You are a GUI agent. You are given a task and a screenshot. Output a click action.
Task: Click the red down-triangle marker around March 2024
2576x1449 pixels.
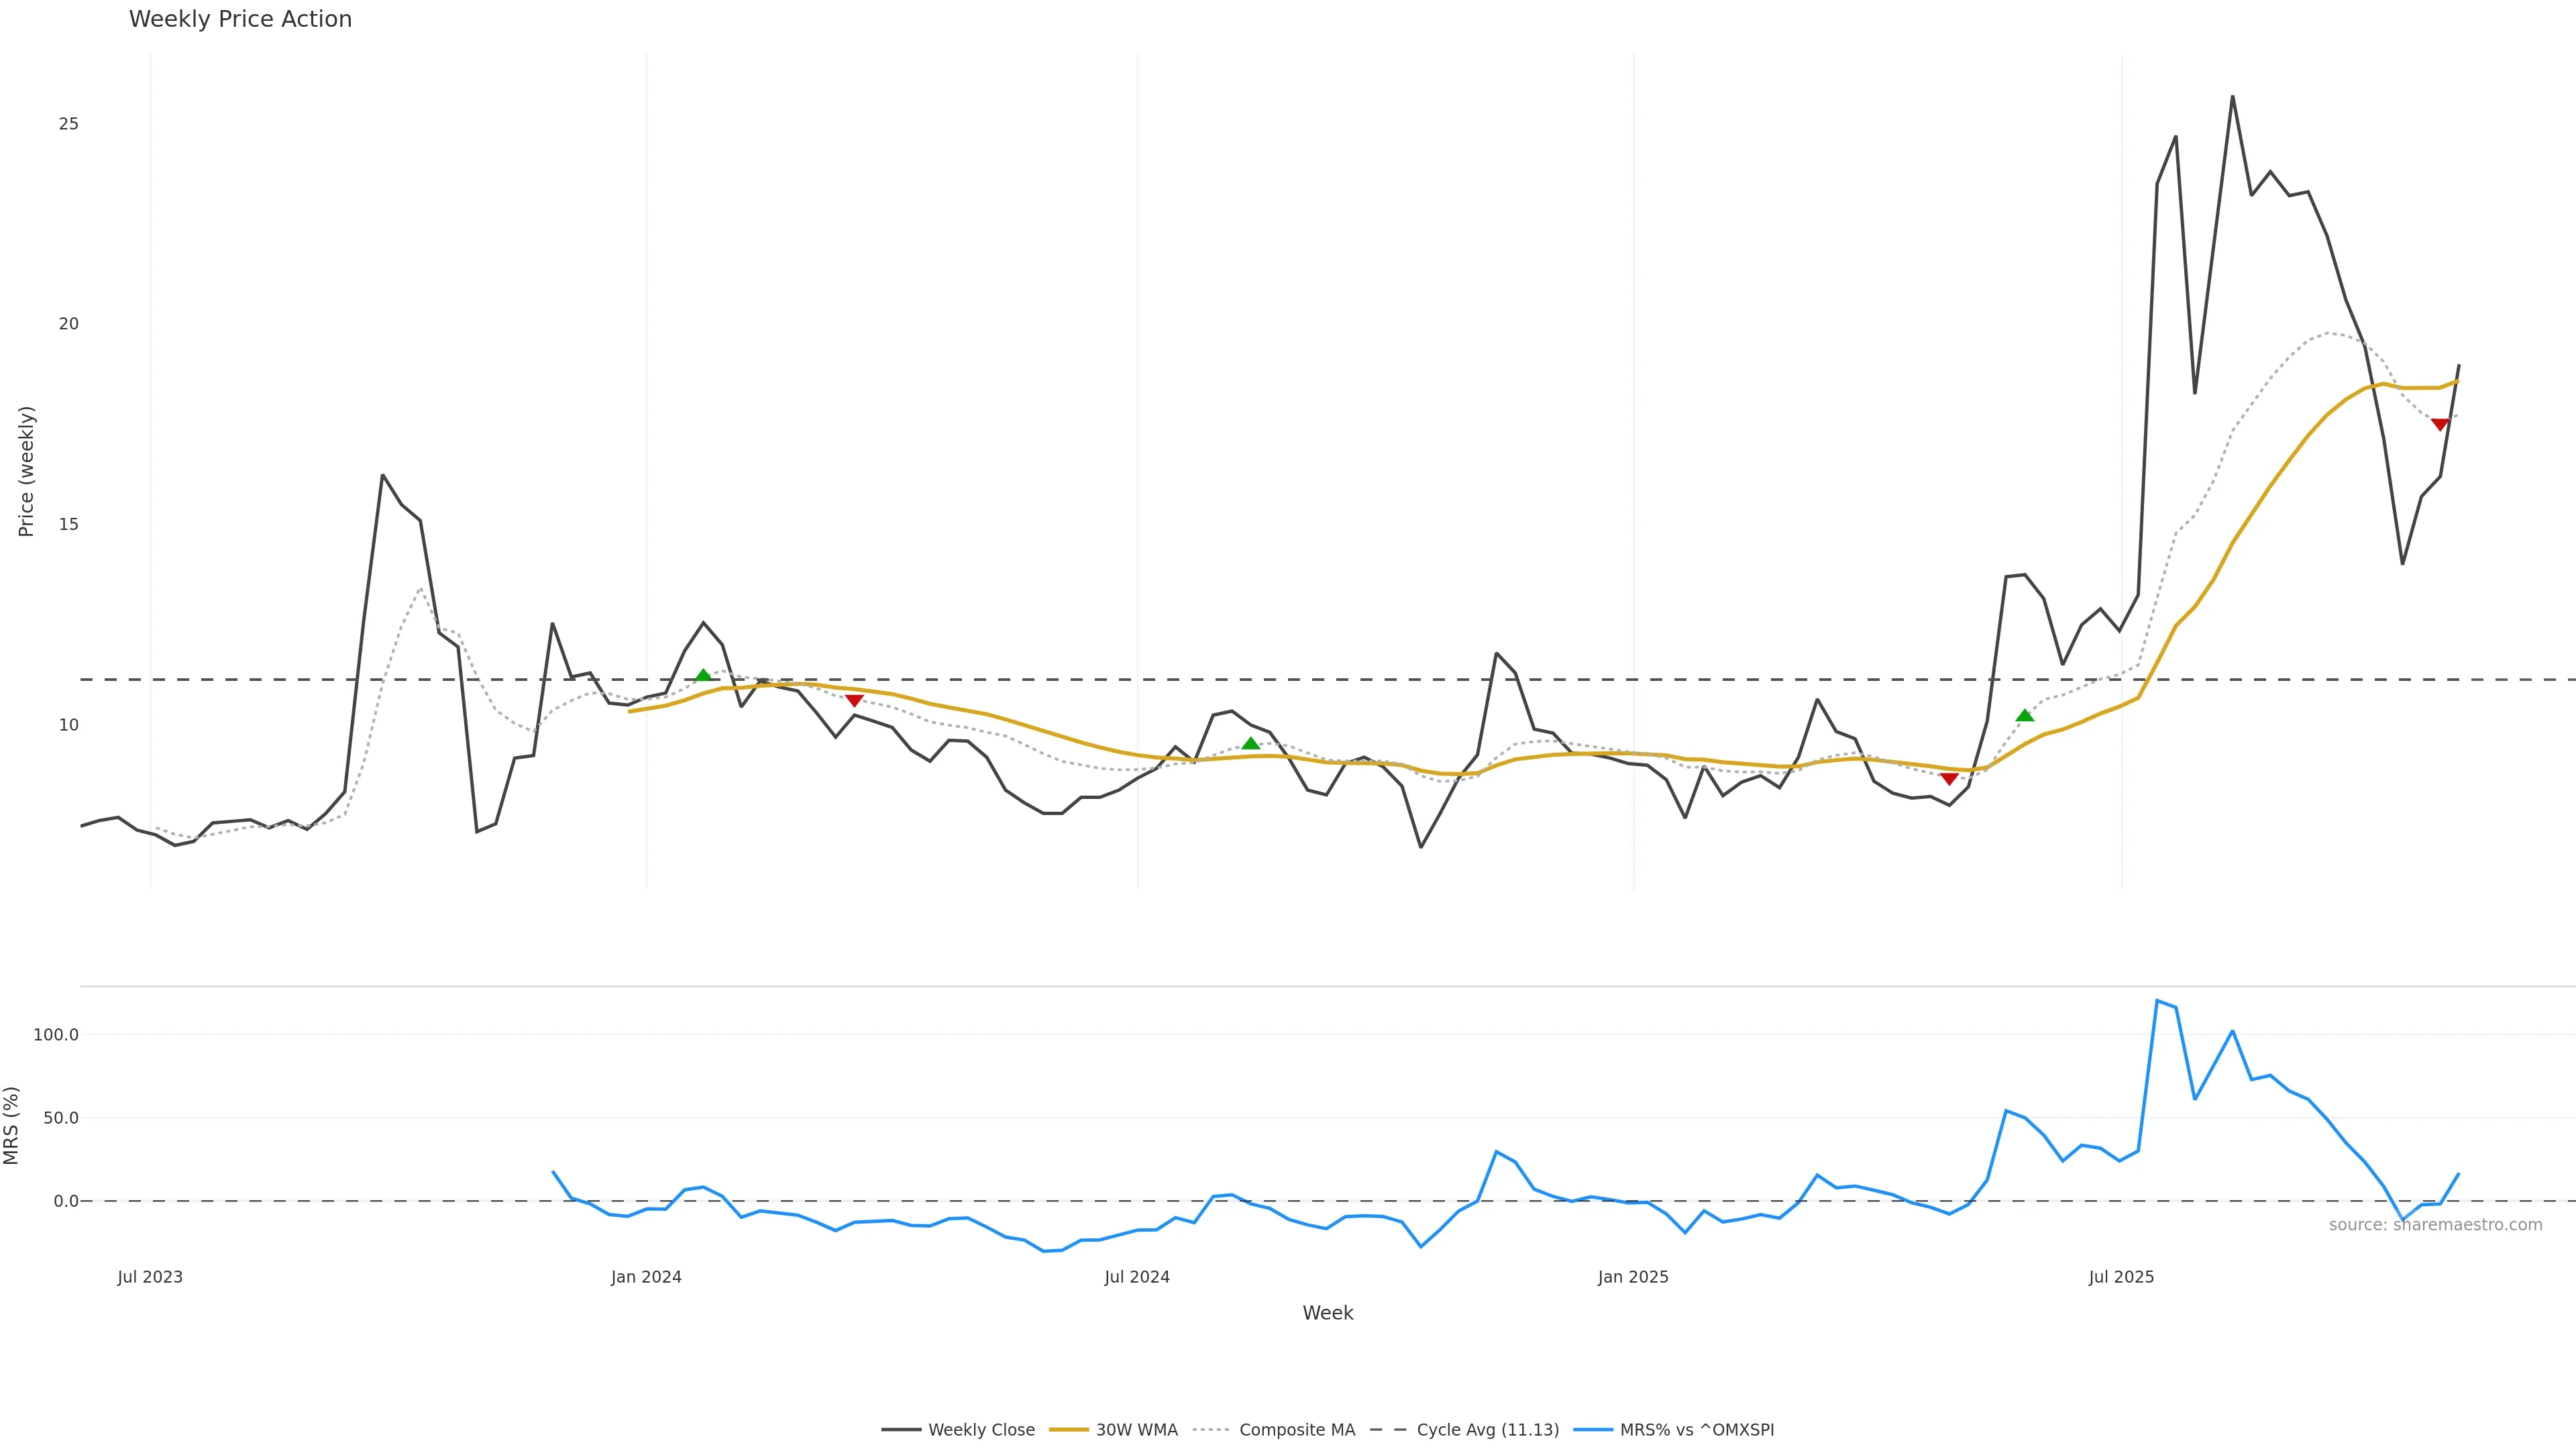pos(854,700)
